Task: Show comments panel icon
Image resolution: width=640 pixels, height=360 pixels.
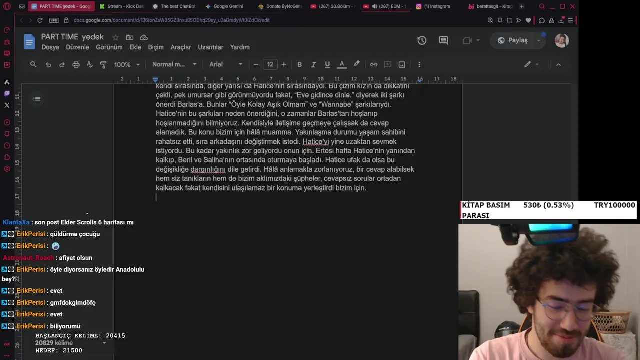Action: 443,40
